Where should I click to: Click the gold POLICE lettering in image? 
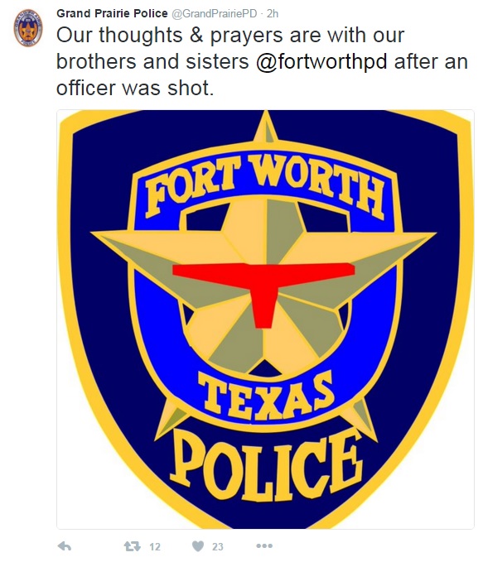pos(266,464)
